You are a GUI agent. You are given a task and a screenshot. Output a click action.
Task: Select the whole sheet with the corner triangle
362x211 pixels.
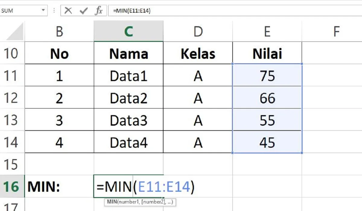[x=15, y=32]
